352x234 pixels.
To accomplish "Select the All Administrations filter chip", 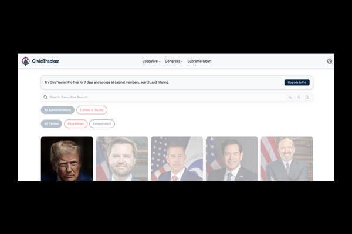I will coord(57,110).
